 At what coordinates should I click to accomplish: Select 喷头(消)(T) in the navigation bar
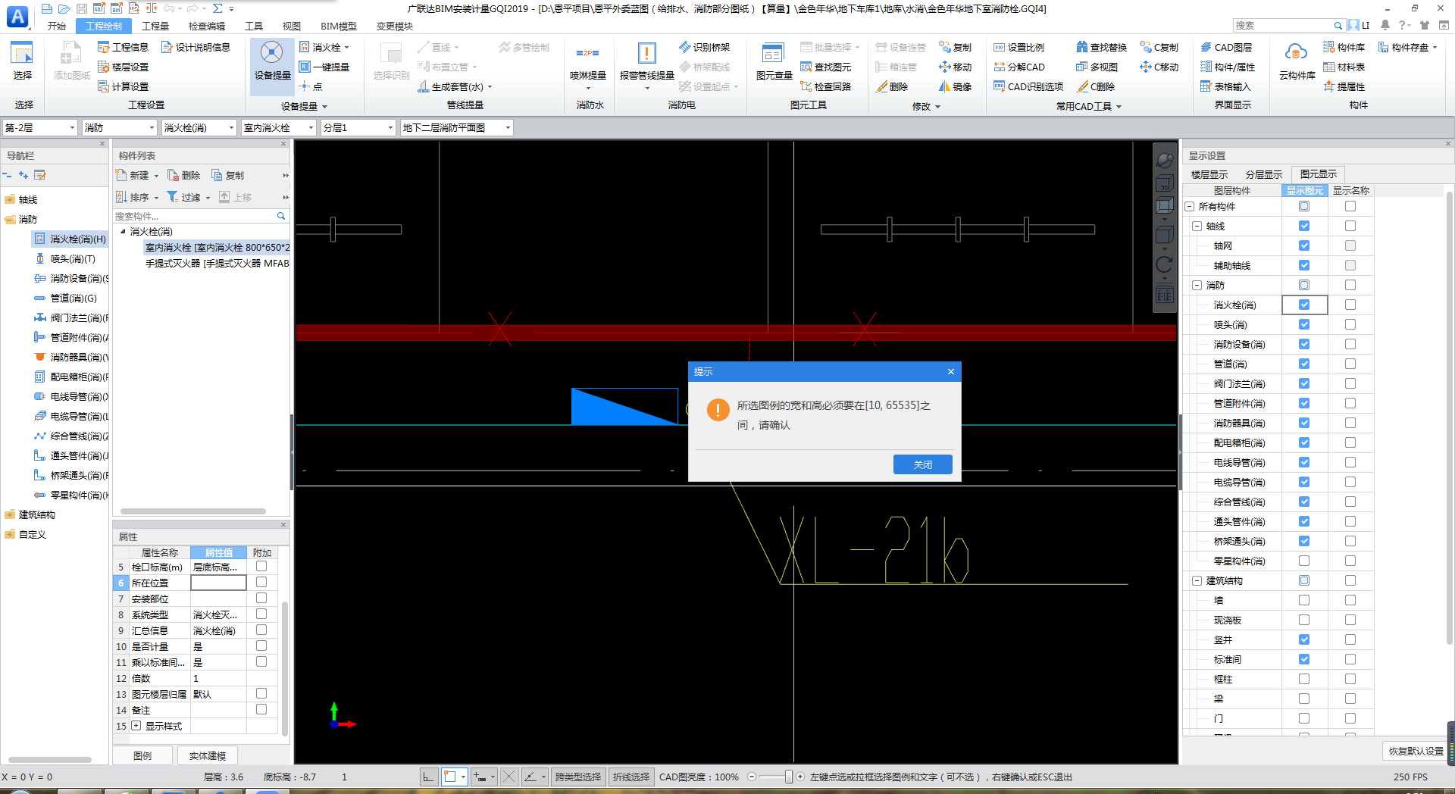73,258
